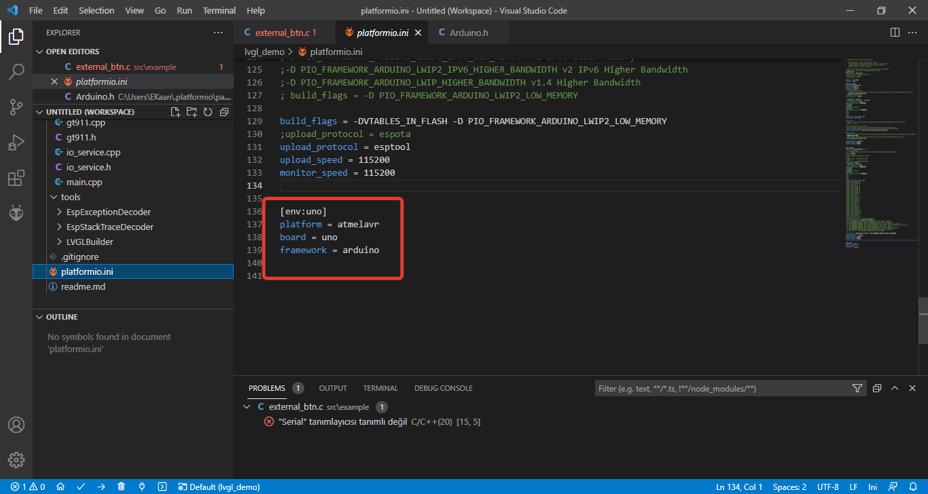Switch to the external_btn.c tab
Screen dimensions: 928x494
(x=285, y=33)
